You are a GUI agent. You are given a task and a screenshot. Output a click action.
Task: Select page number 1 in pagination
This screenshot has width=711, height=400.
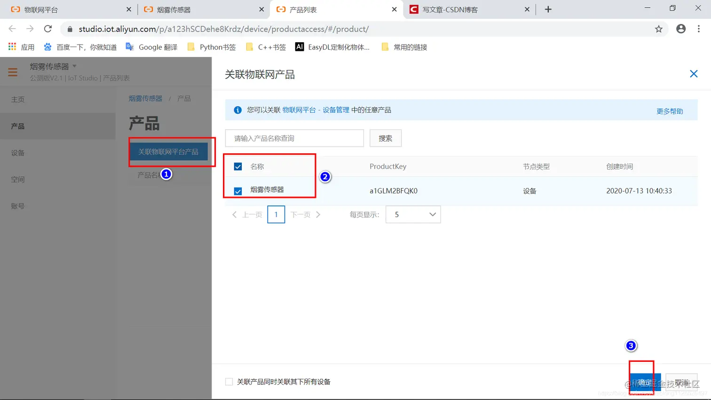click(276, 214)
